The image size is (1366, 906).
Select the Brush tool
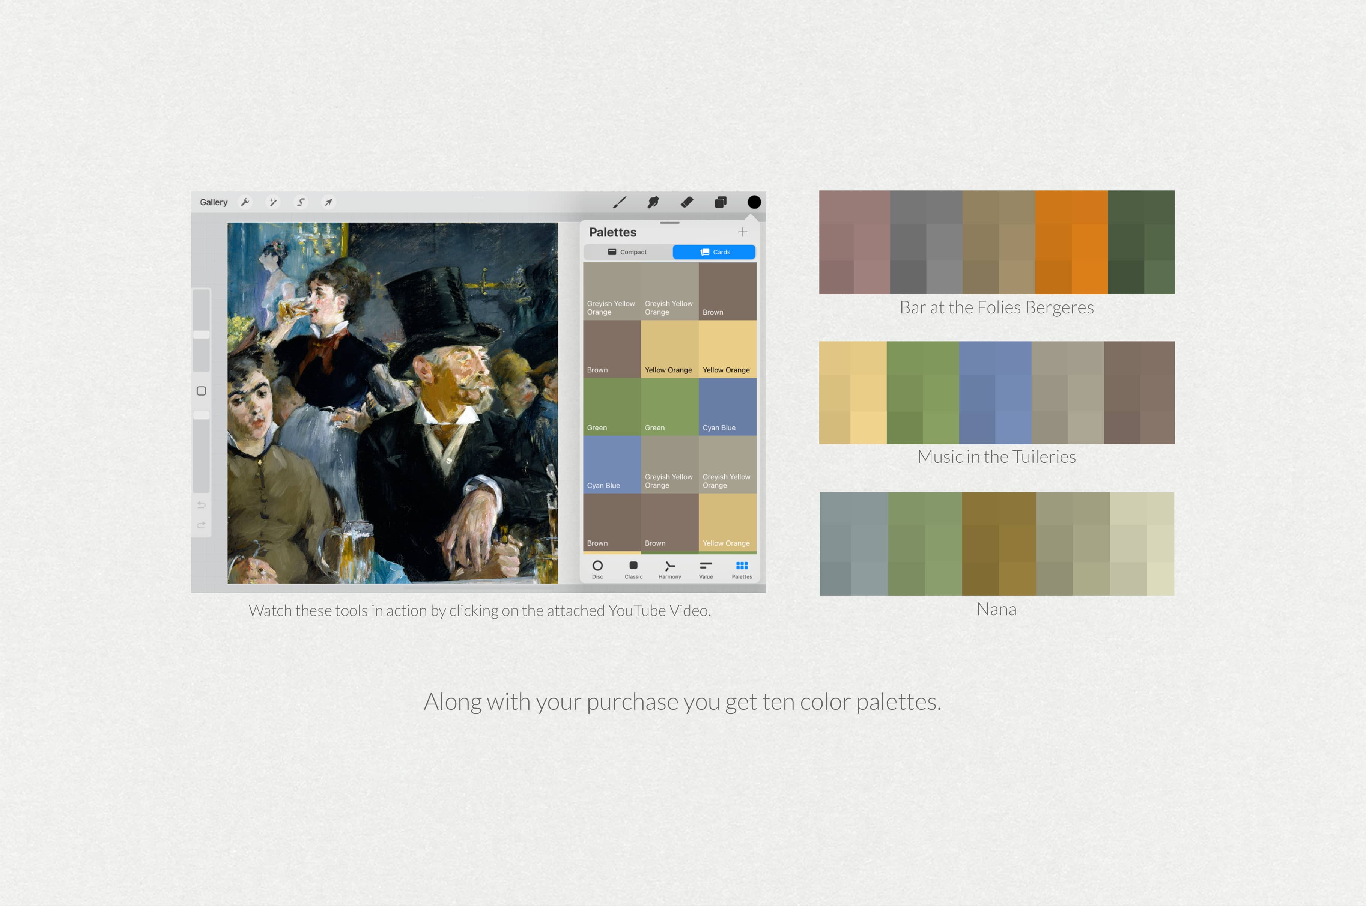point(620,202)
